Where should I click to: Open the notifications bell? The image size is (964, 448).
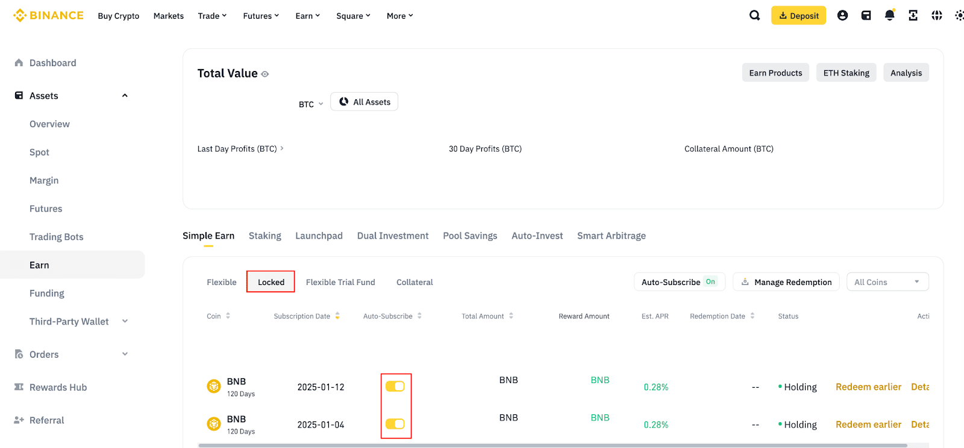[x=889, y=16]
